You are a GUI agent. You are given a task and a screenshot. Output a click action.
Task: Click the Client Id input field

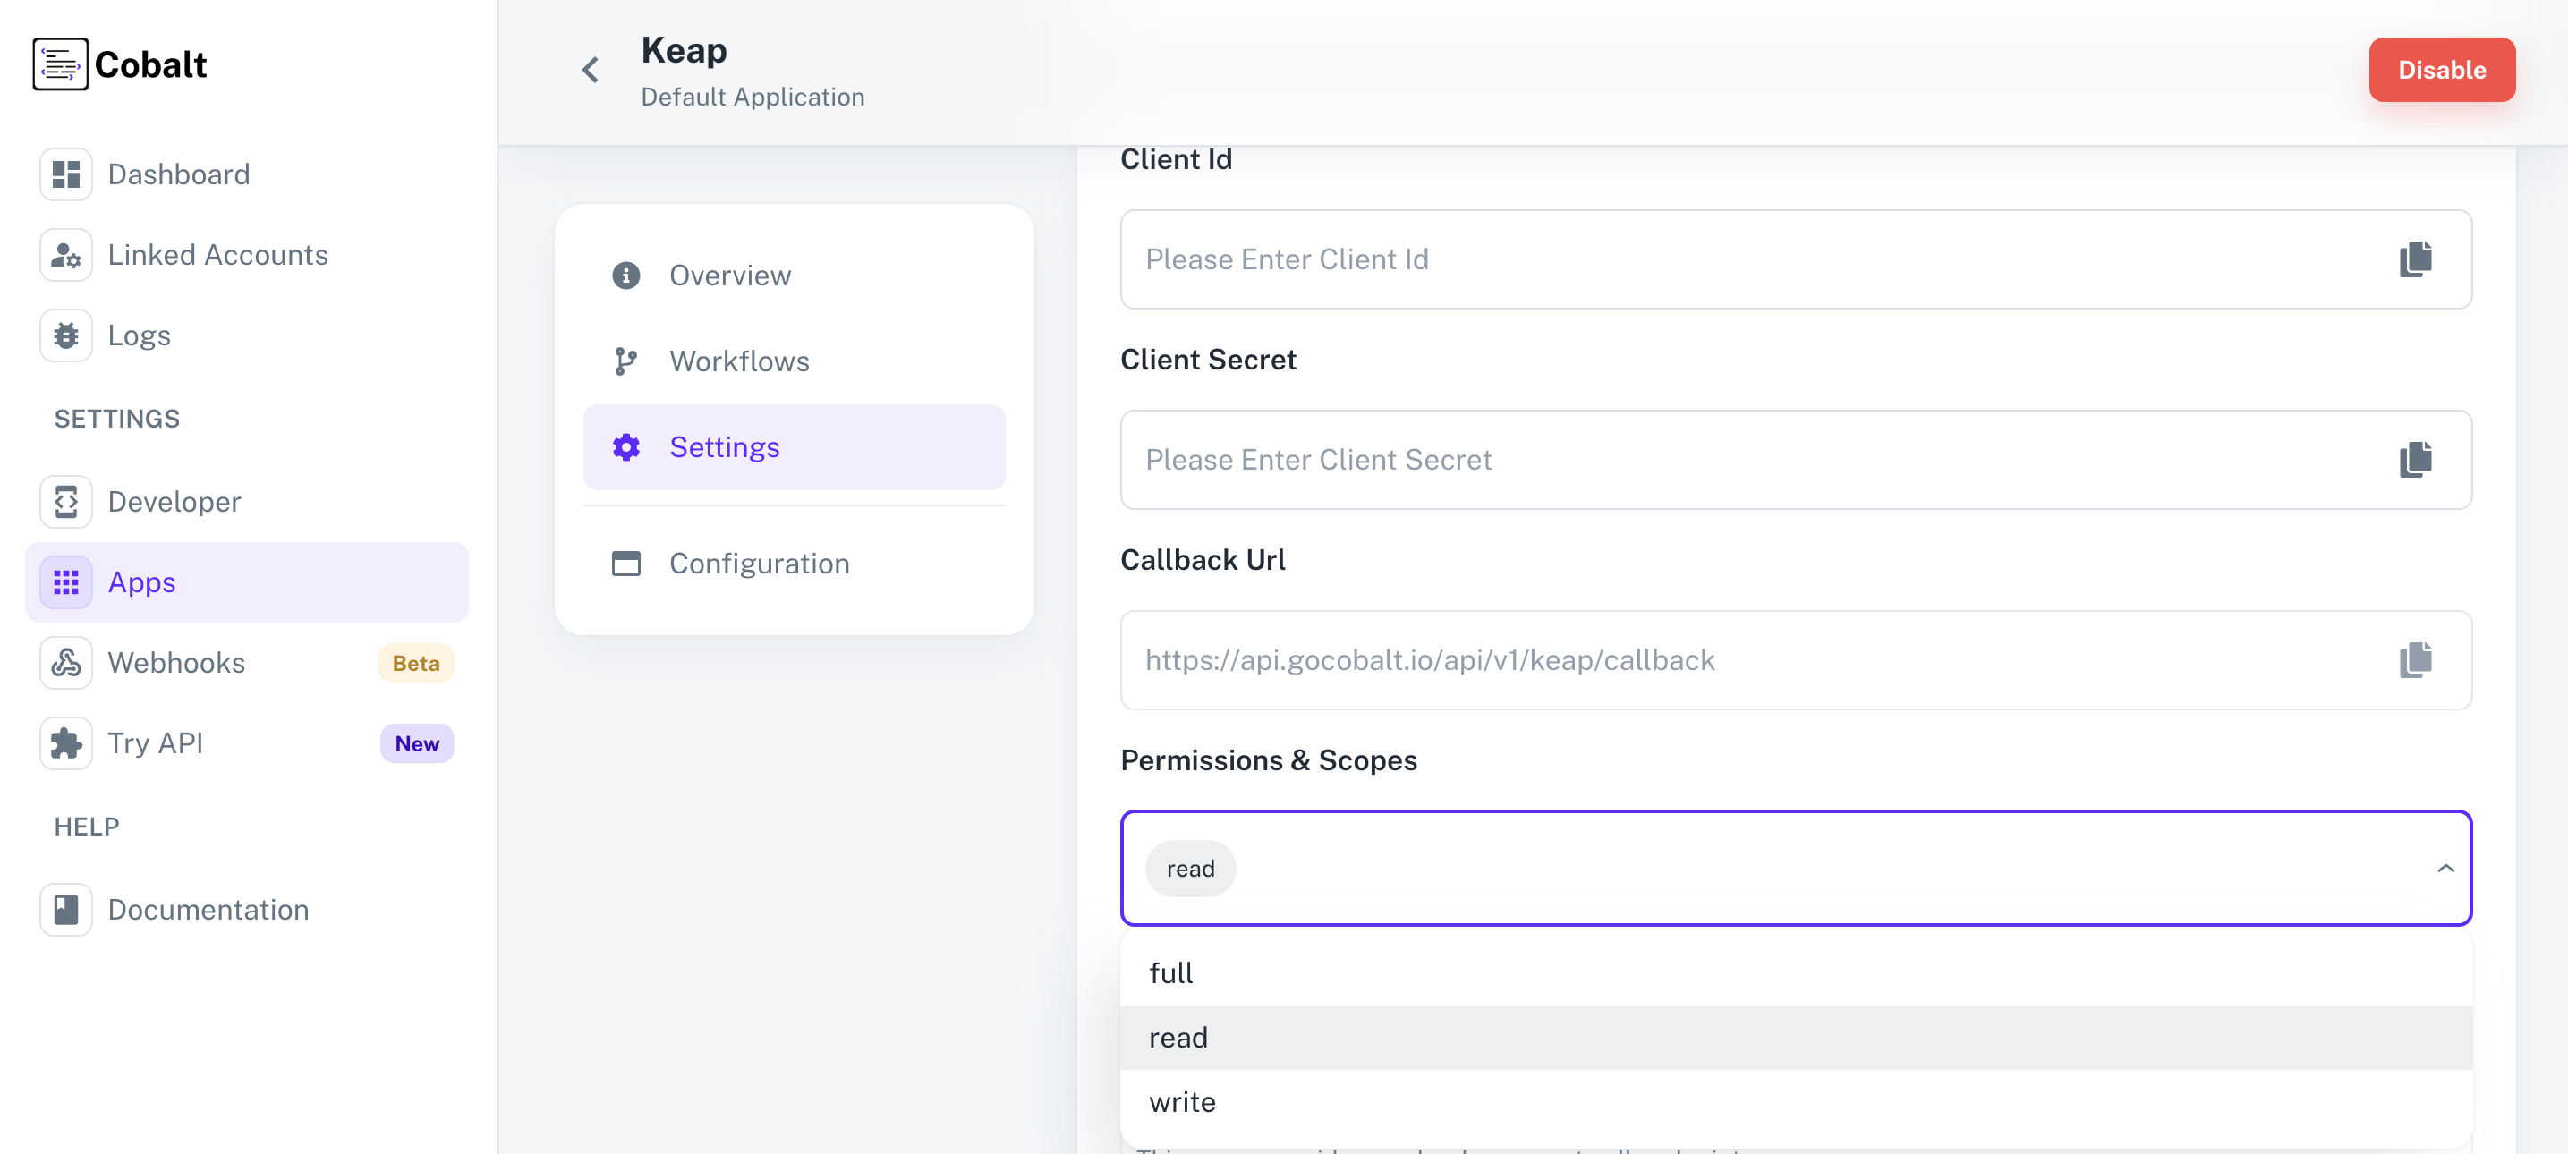(x=1695, y=259)
